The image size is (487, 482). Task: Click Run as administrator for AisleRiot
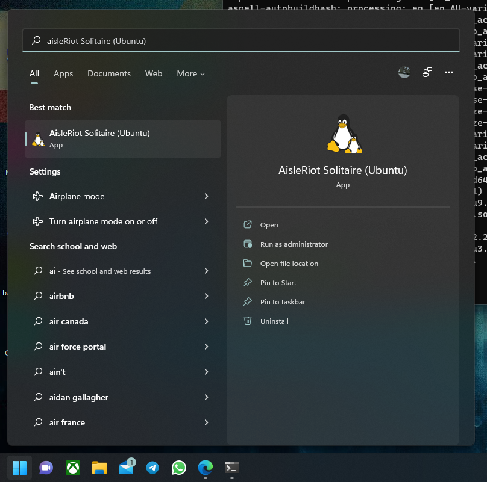click(294, 244)
